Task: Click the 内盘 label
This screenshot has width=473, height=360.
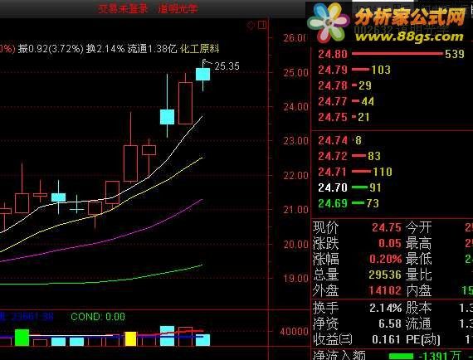Action: pos(419,290)
